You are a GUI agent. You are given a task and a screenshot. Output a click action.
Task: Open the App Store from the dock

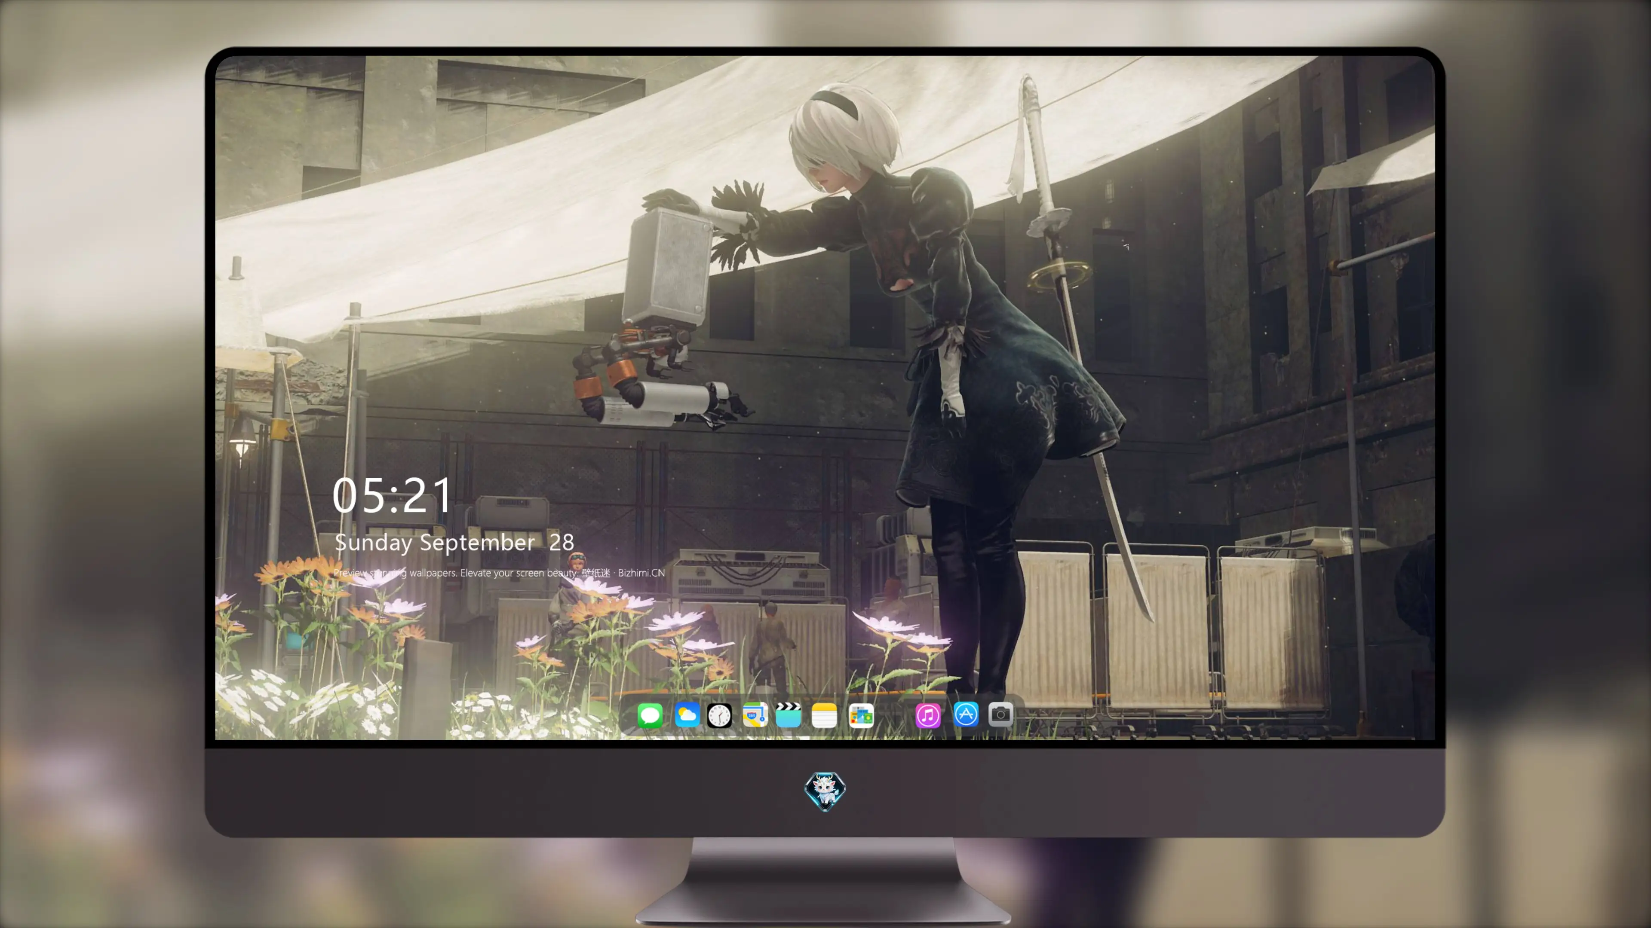point(966,715)
